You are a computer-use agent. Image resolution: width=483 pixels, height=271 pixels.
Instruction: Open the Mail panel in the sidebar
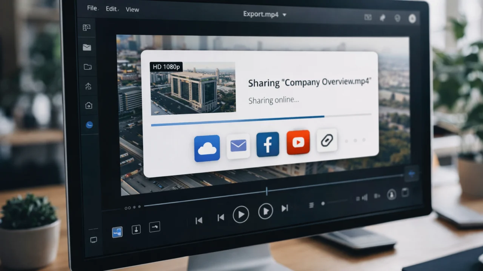click(87, 47)
